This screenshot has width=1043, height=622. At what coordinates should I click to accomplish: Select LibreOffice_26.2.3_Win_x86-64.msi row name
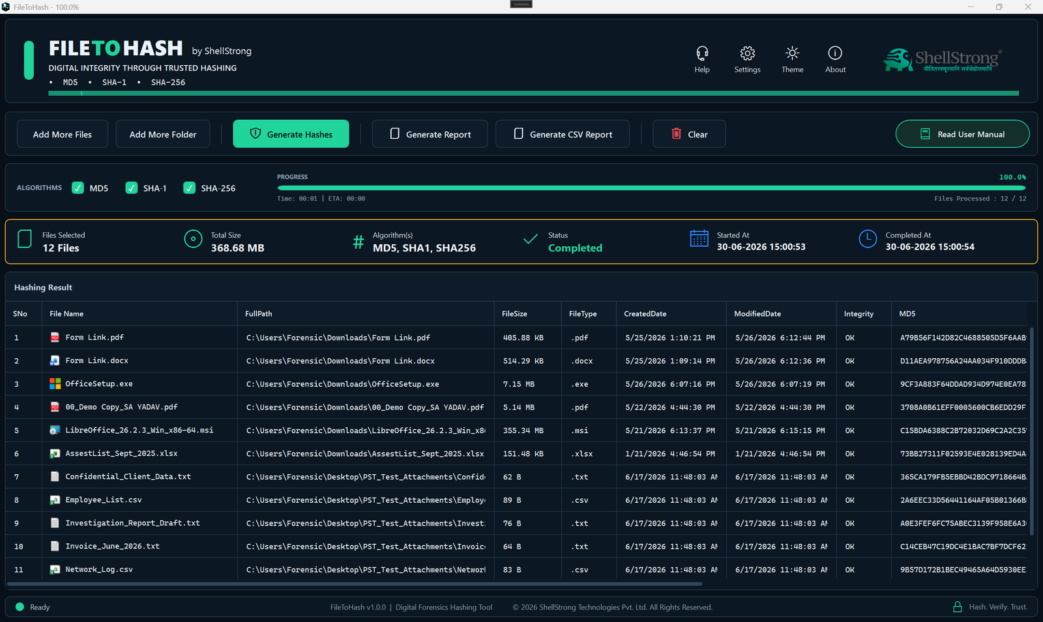(140, 430)
